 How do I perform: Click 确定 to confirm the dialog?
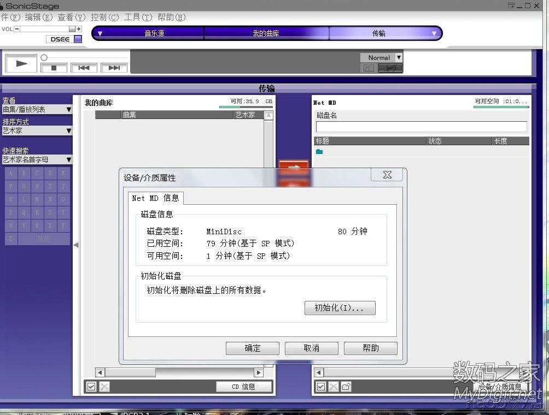point(253,348)
